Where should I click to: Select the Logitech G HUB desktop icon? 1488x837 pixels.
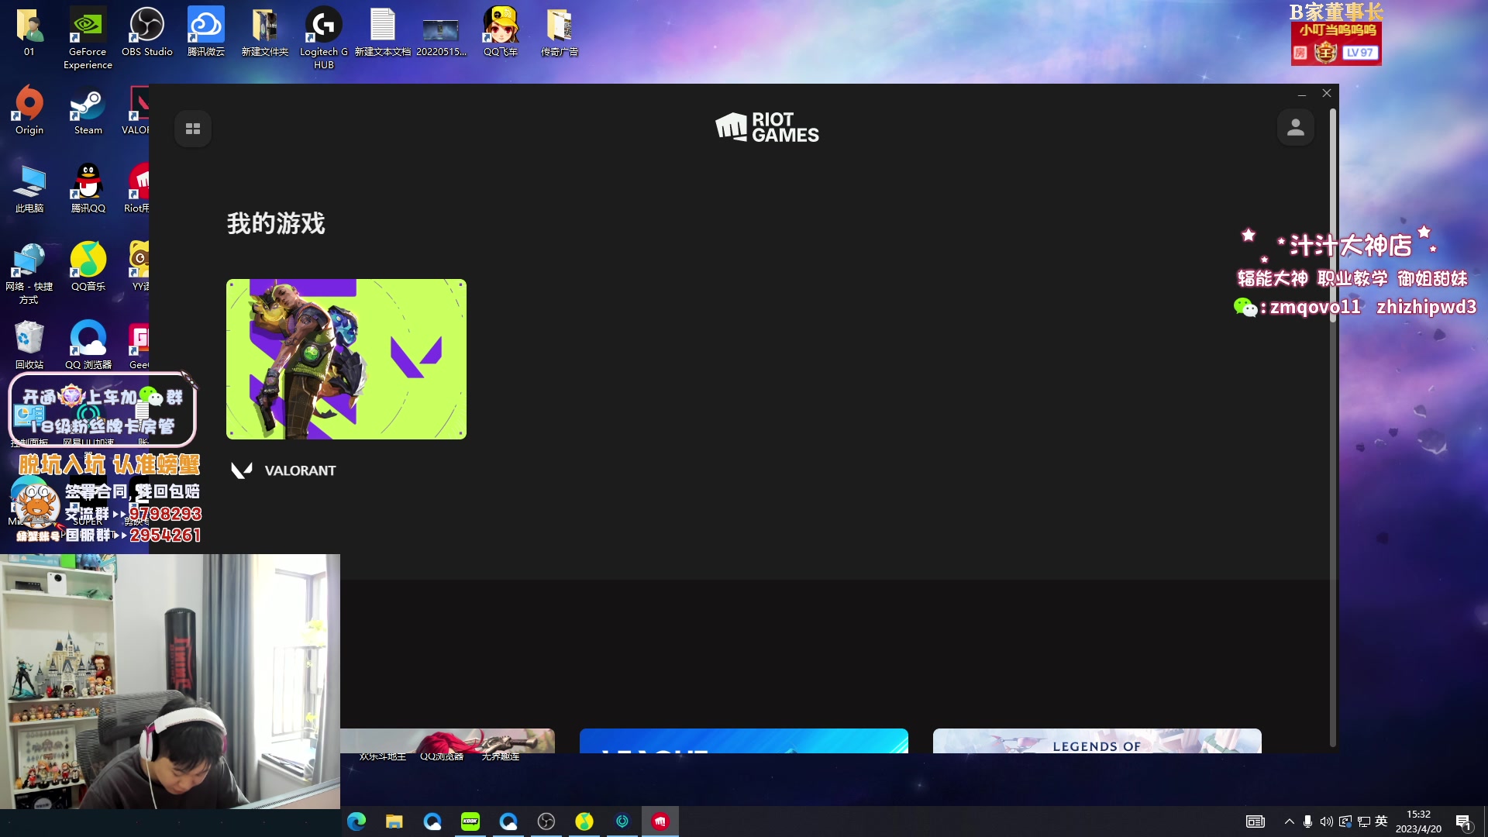[324, 37]
